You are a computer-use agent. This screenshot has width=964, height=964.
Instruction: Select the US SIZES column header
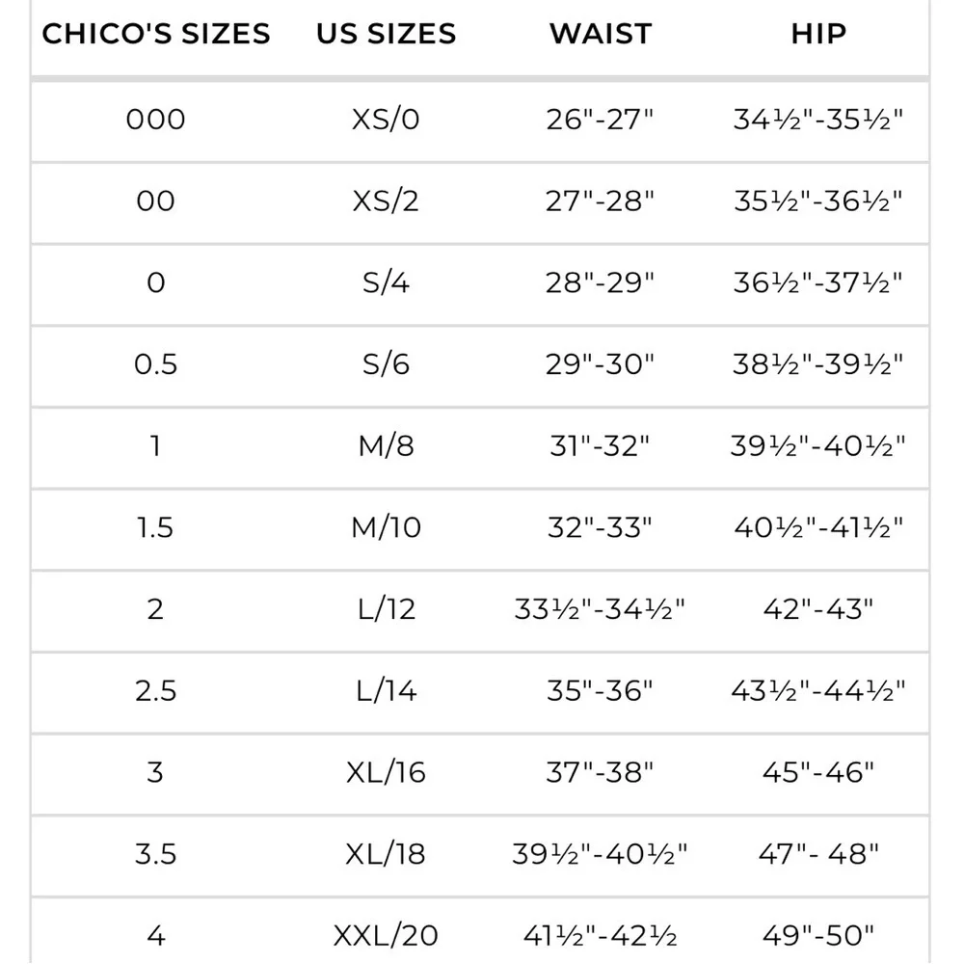pyautogui.click(x=387, y=33)
